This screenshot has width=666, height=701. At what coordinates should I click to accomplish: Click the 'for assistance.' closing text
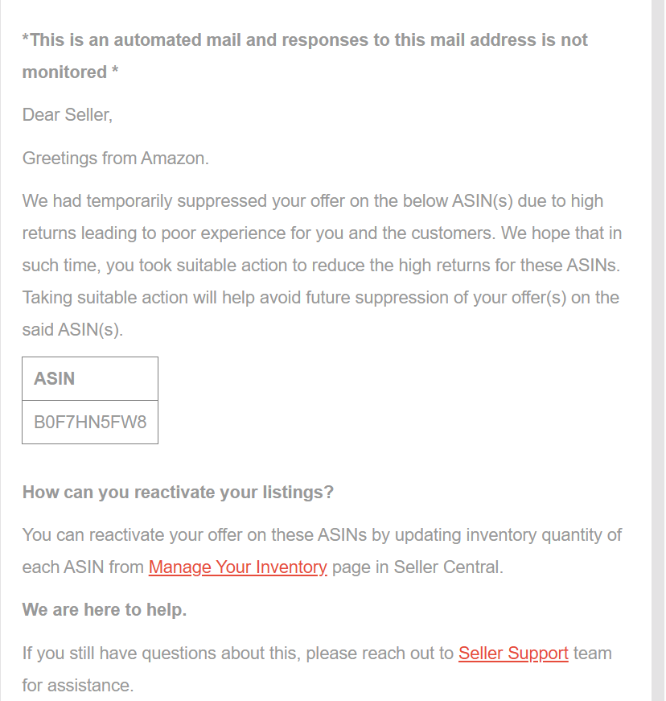[78, 686]
